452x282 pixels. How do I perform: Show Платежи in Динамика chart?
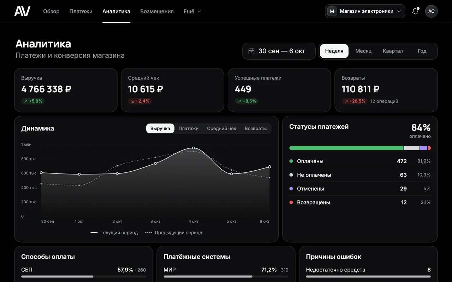point(189,128)
